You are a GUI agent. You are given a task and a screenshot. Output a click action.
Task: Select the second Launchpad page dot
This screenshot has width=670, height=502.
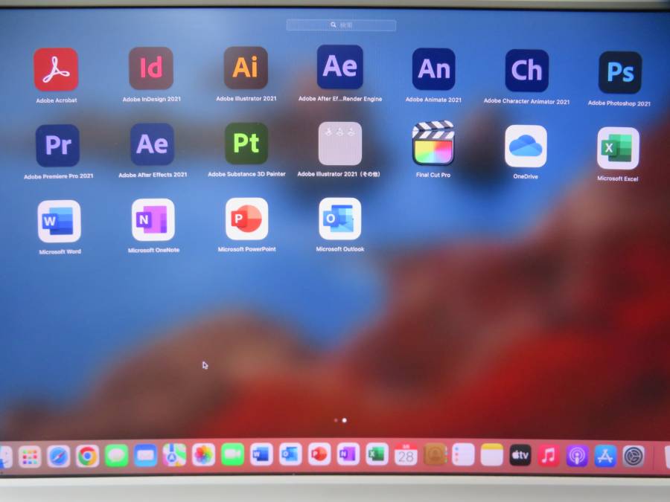(x=345, y=420)
